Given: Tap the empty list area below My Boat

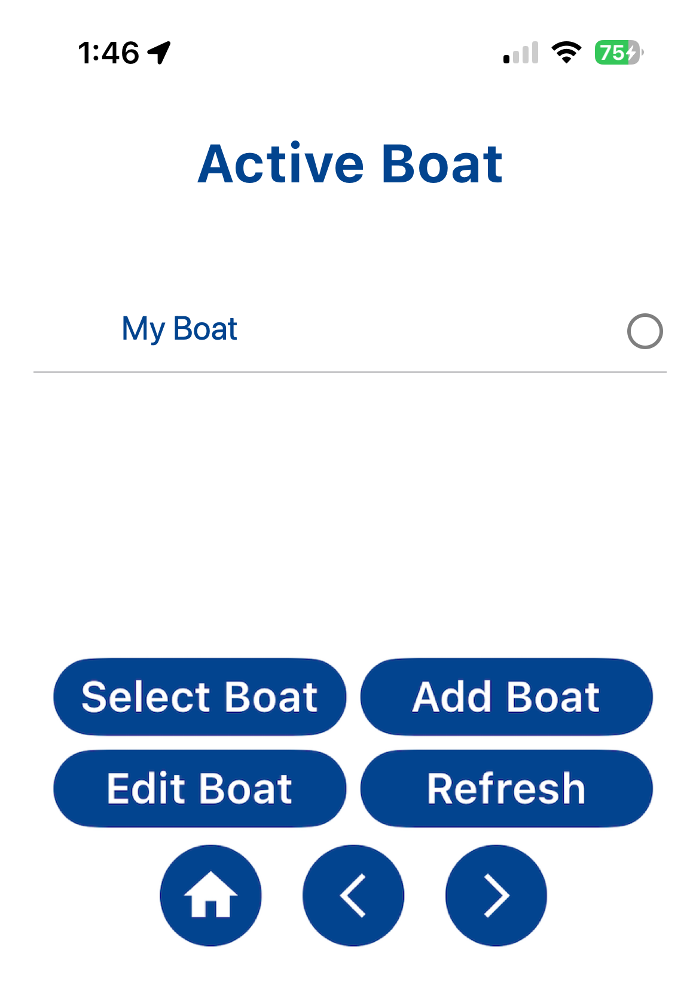Looking at the screenshot, I should [350, 508].
